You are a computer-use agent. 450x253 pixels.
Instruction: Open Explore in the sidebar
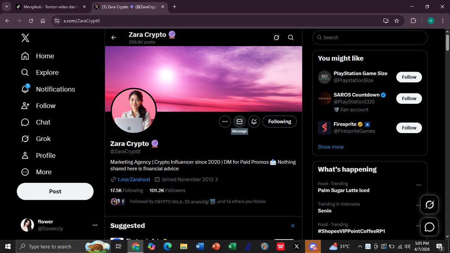pos(40,72)
